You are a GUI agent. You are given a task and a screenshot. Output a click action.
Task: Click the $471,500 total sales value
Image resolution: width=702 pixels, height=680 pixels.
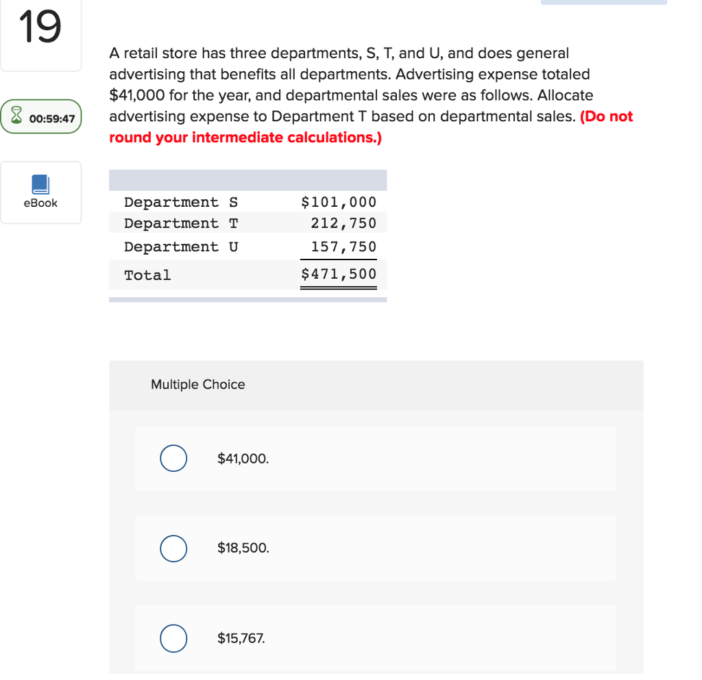tap(339, 275)
